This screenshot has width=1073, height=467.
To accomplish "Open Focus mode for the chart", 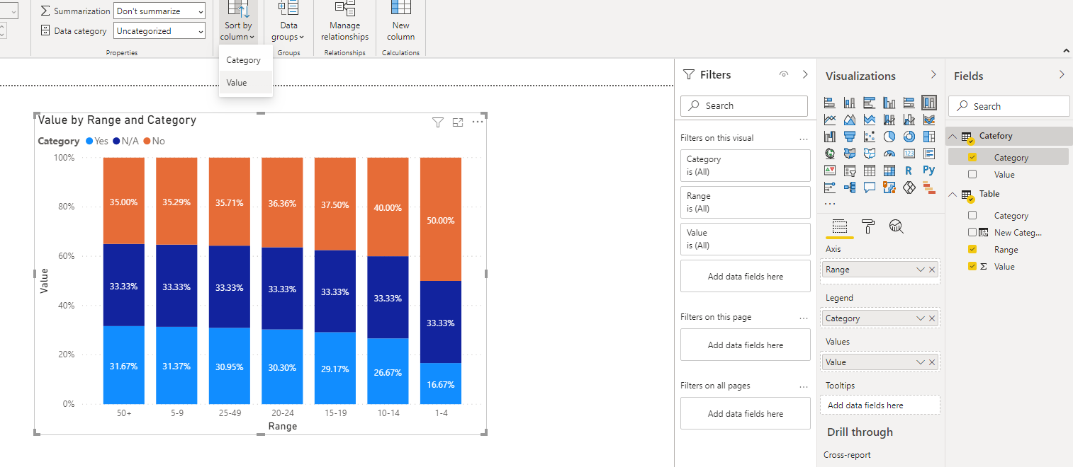I will (x=458, y=122).
